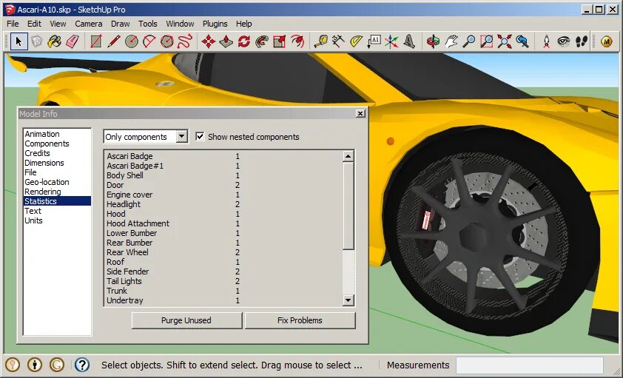Select the Polygon tool
Image resolution: width=623 pixels, height=378 pixels.
(167, 41)
